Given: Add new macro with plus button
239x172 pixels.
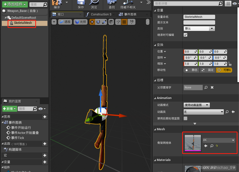Looking at the screenshot, I should pyautogui.click(x=45, y=155).
